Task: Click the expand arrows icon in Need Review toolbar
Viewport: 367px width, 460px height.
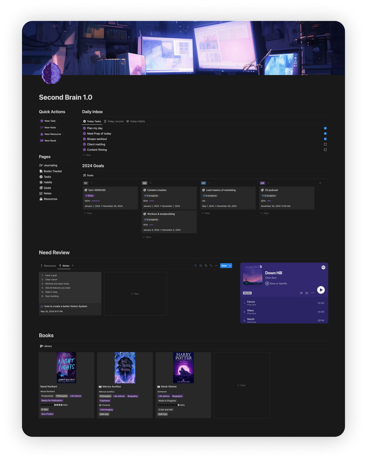Action: click(211, 266)
